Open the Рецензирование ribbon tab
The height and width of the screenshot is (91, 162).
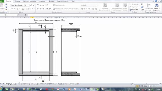(63, 1)
